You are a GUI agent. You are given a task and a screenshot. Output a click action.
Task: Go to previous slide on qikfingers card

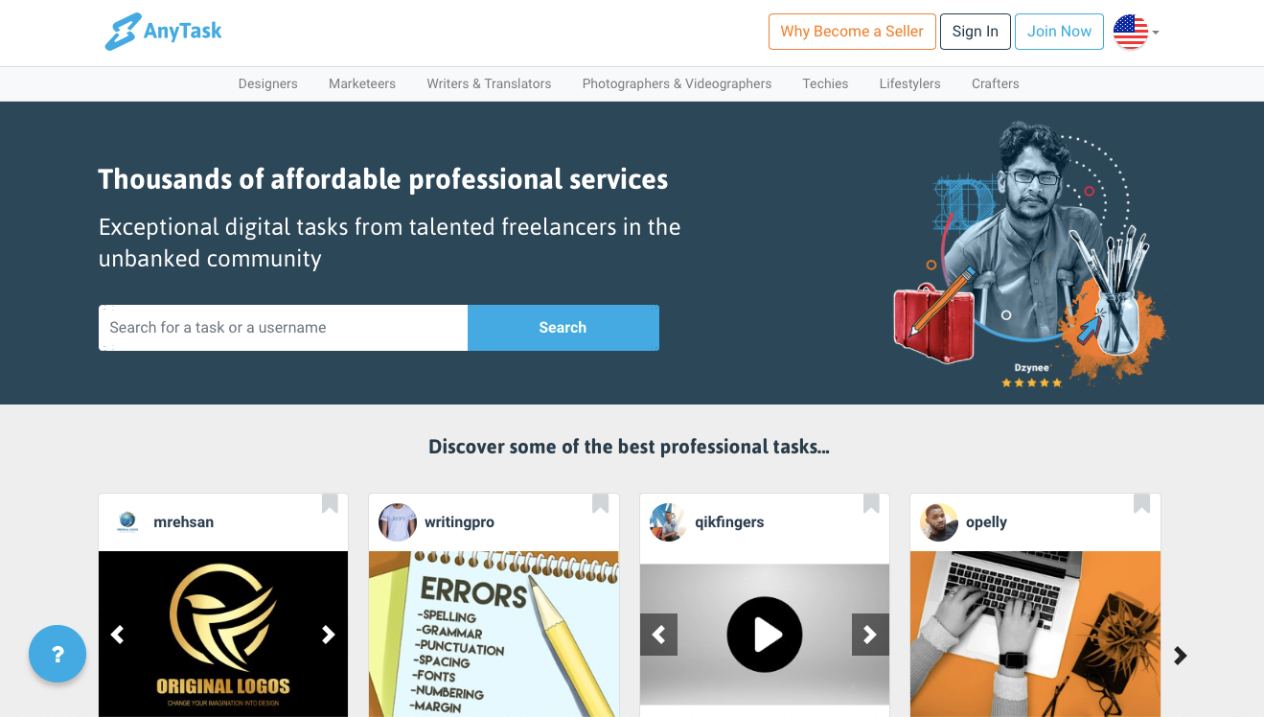[659, 635]
